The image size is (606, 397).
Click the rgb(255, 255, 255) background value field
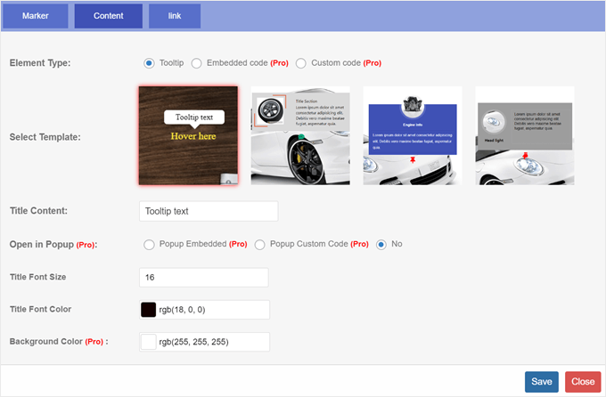coord(212,342)
